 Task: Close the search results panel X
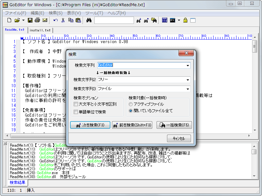coord(5,143)
